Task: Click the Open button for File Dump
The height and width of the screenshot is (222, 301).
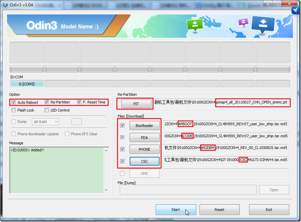Action: point(274,190)
